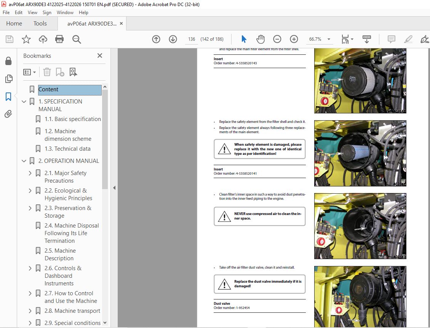This screenshot has width=430, height=328.
Task: Delete selected bookmark trash icon
Action: coord(47,72)
